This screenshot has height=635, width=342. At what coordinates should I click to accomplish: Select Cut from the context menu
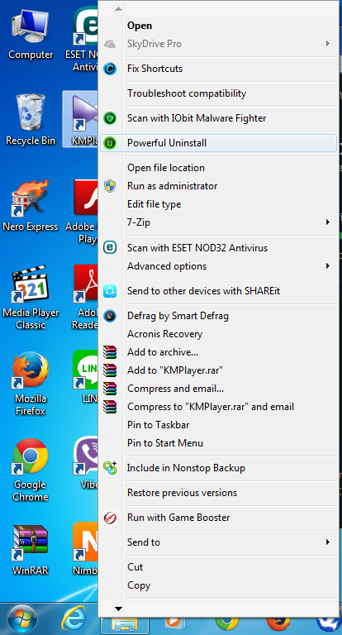[x=218, y=567]
